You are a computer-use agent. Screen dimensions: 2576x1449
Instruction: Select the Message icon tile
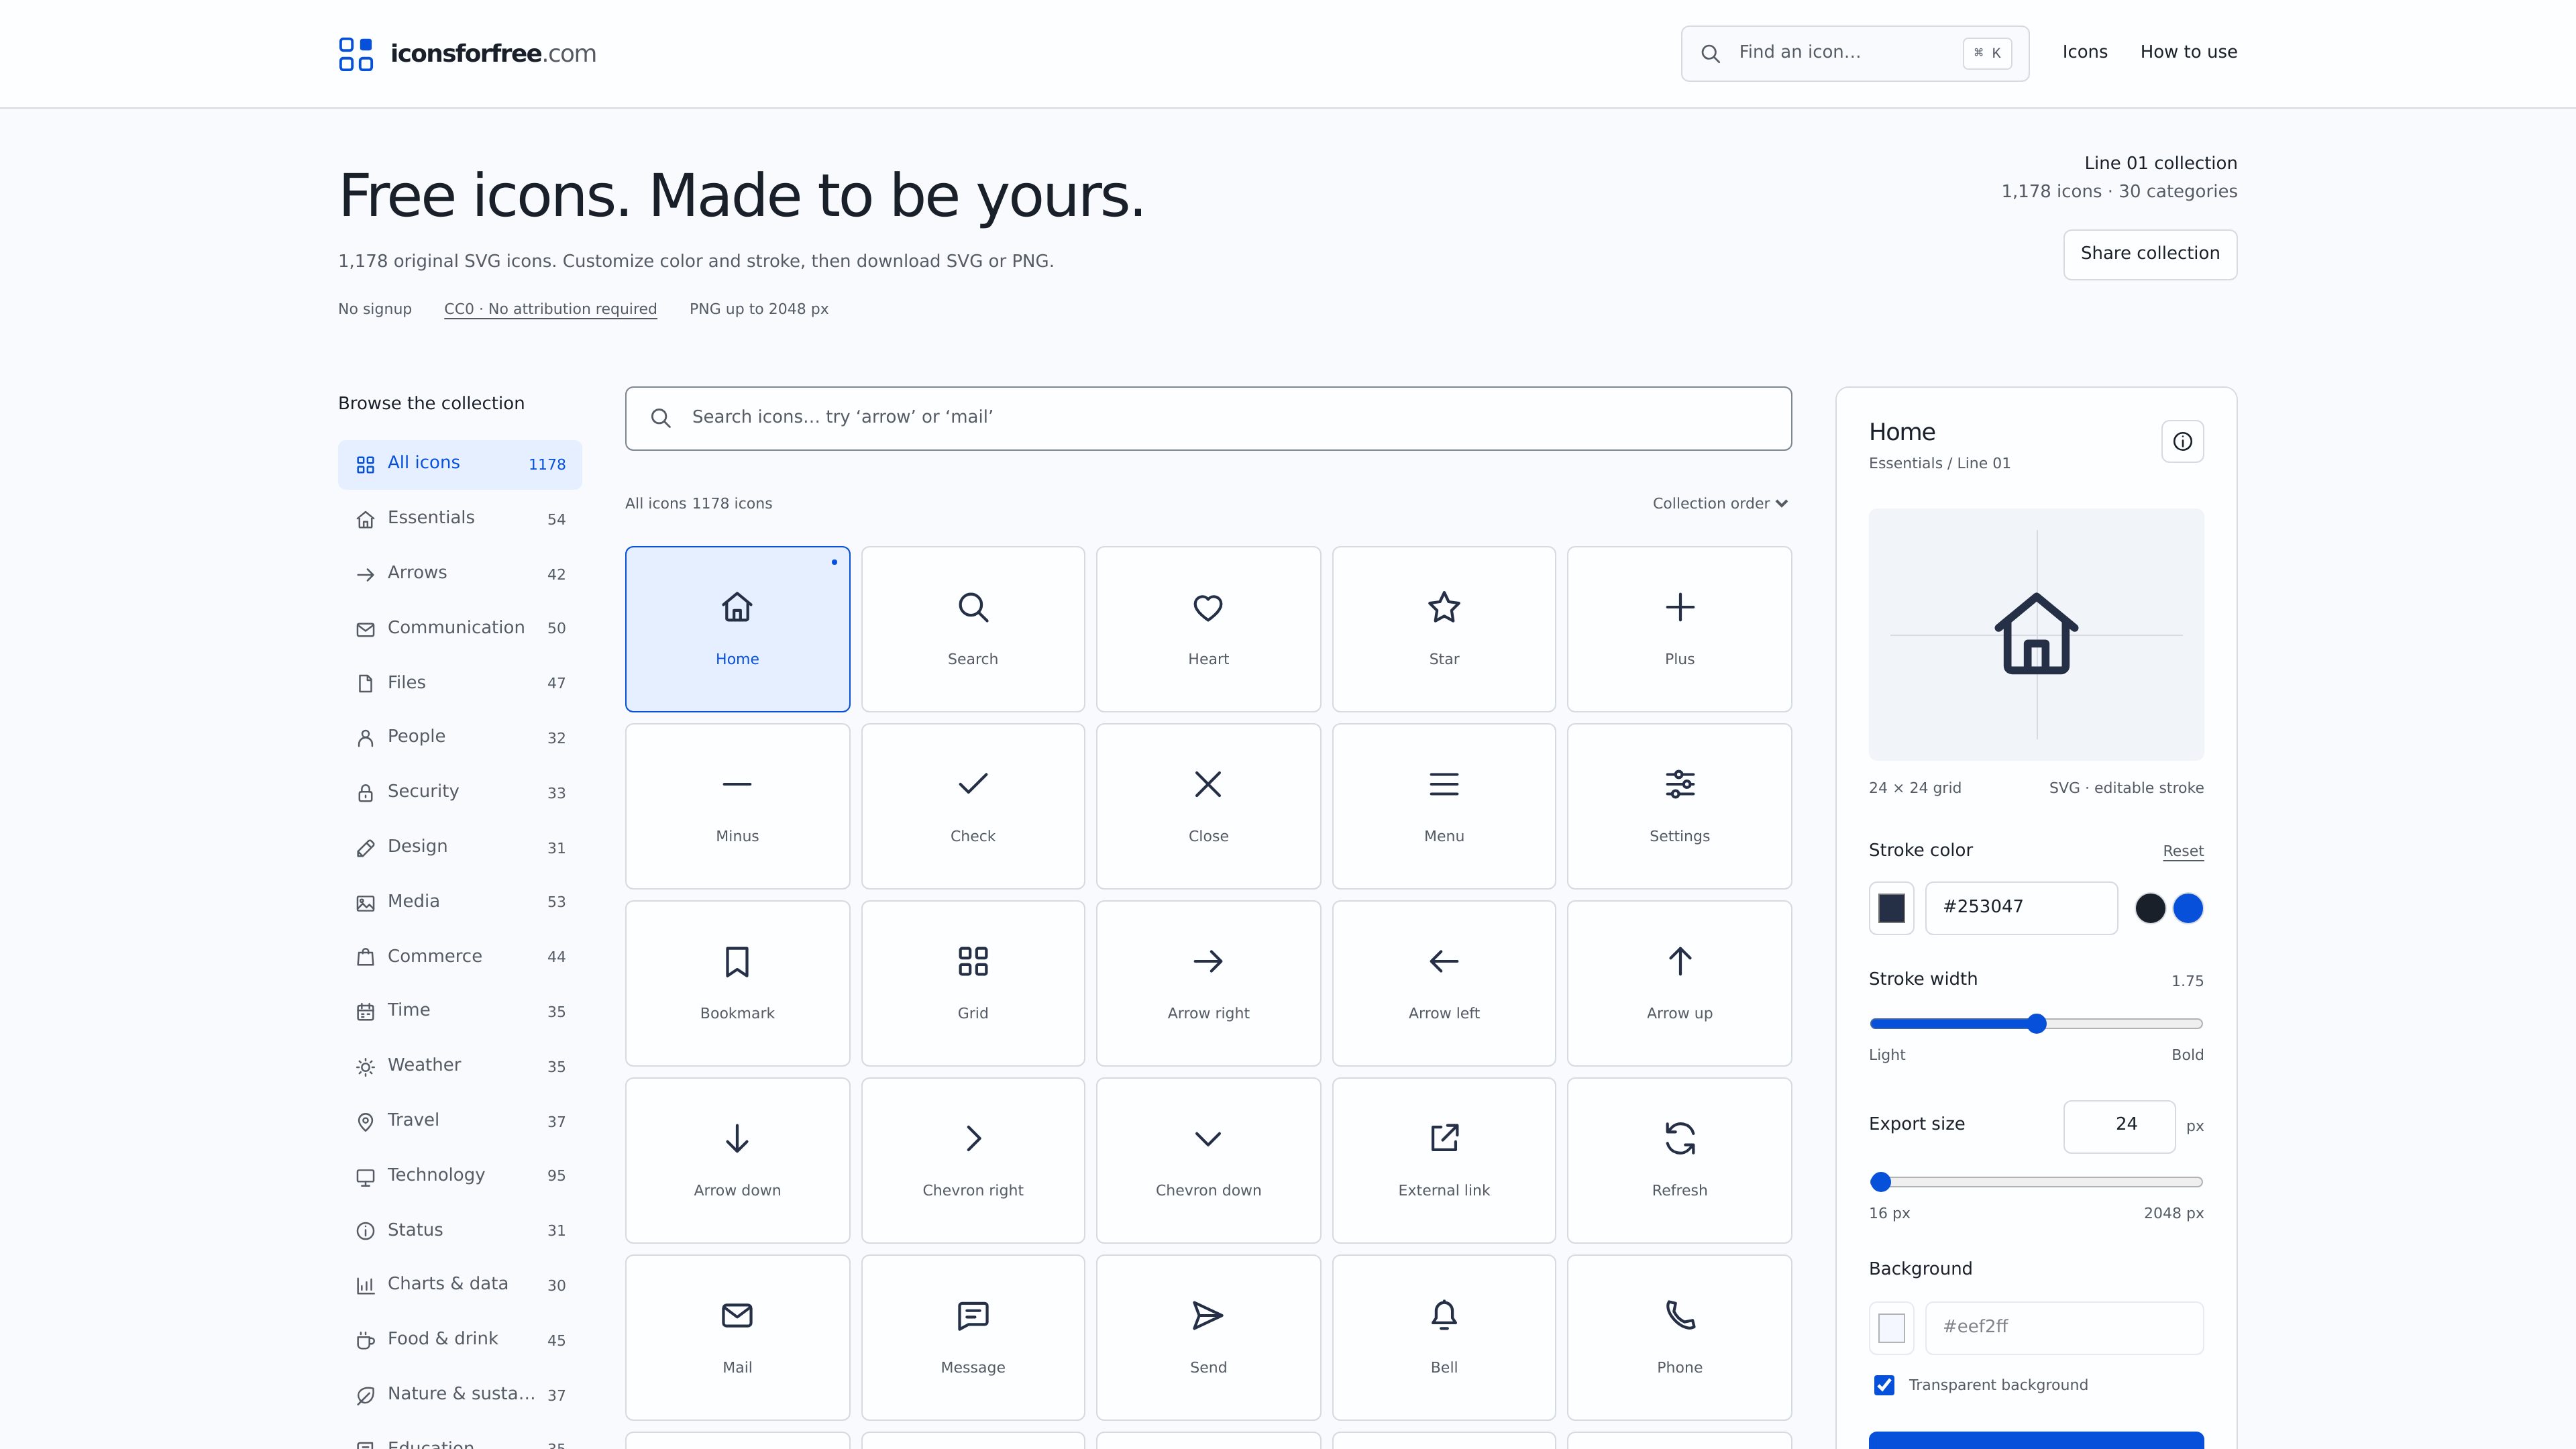973,1337
